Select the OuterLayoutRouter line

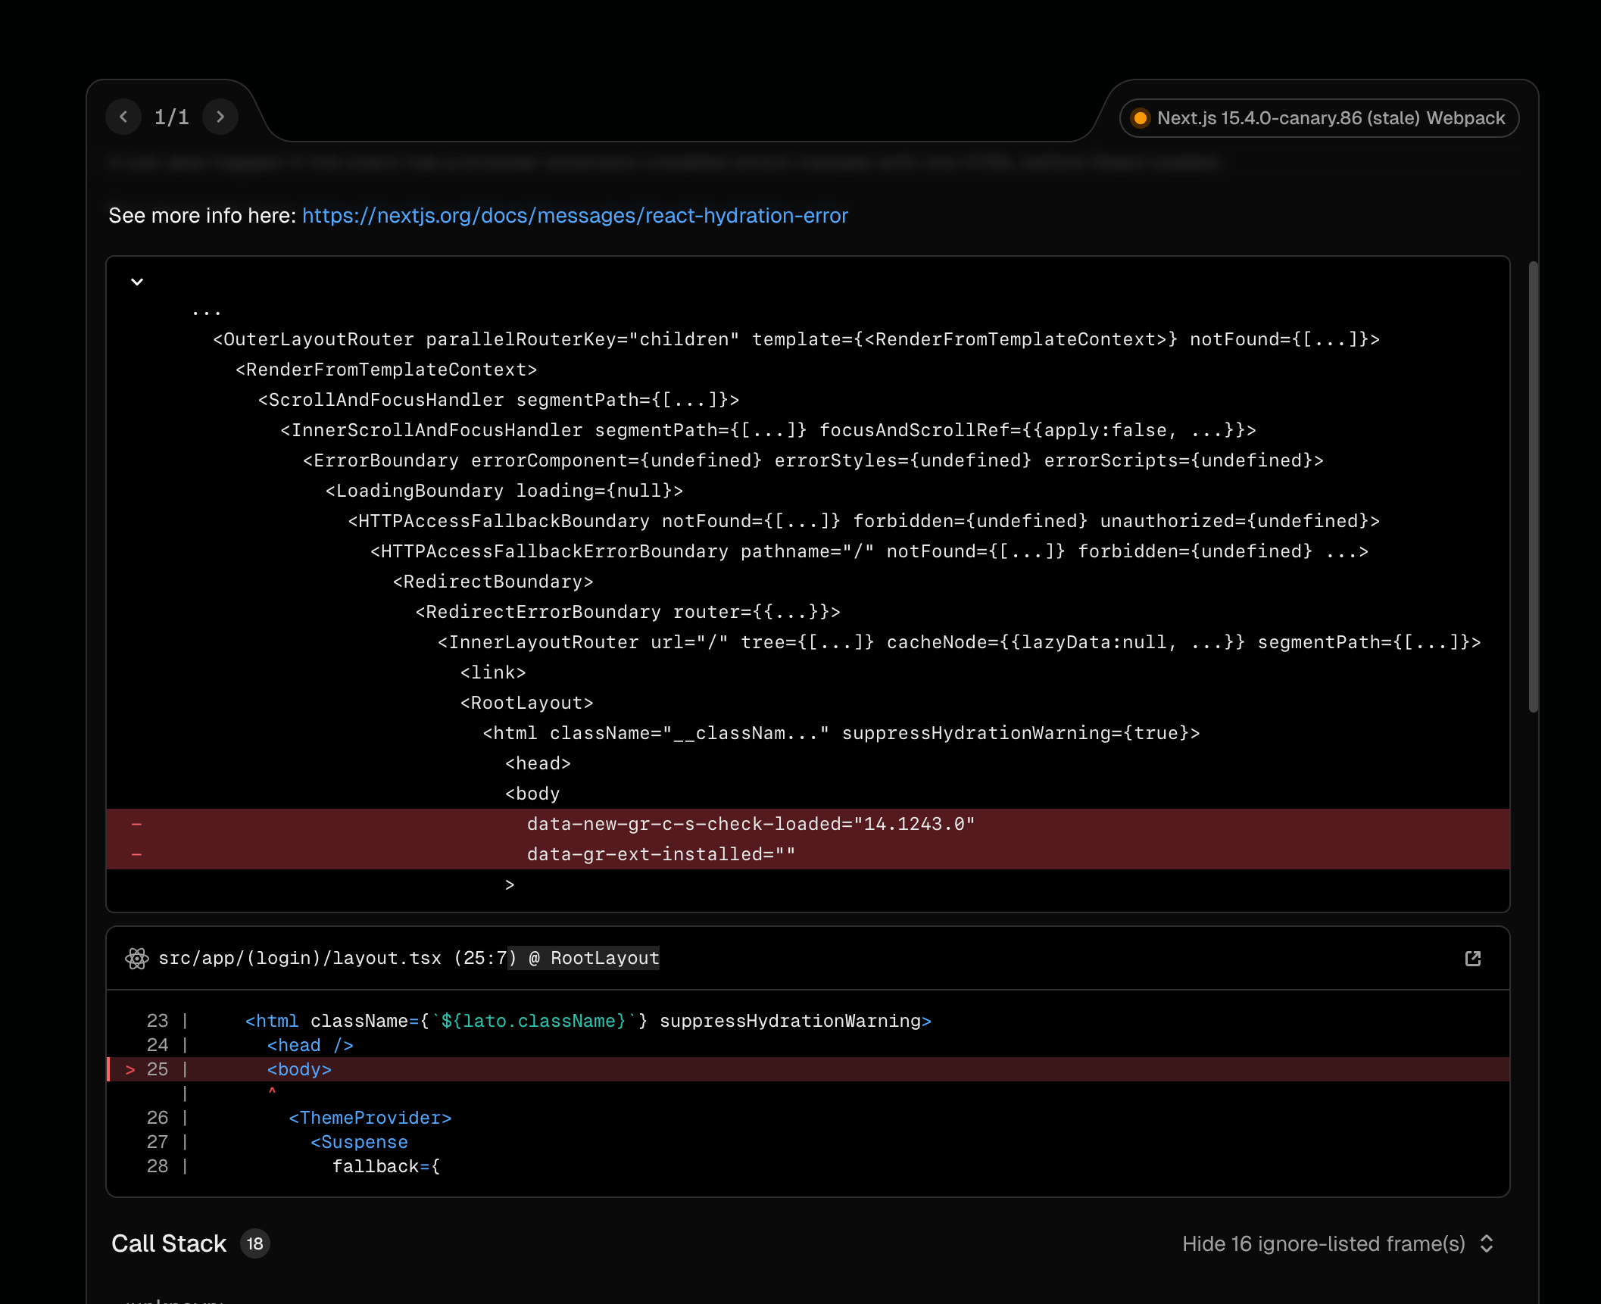click(x=796, y=339)
